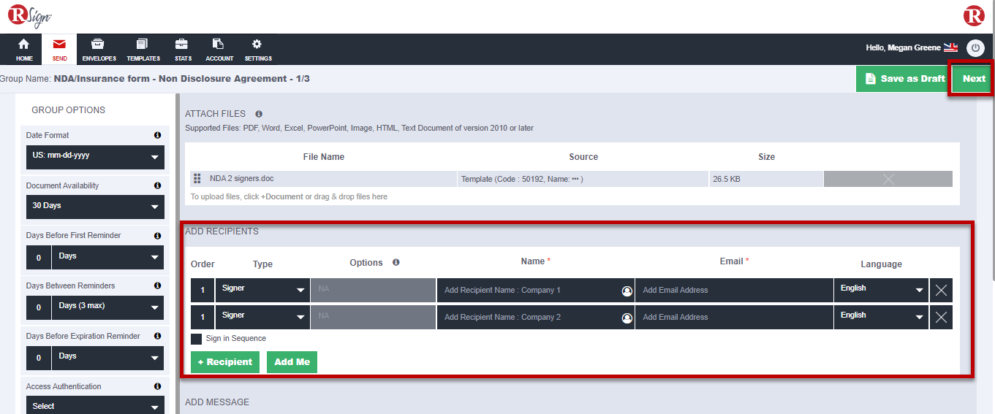This screenshot has height=414, width=995.
Task: Click the Email field for Company 1
Action: (x=733, y=291)
